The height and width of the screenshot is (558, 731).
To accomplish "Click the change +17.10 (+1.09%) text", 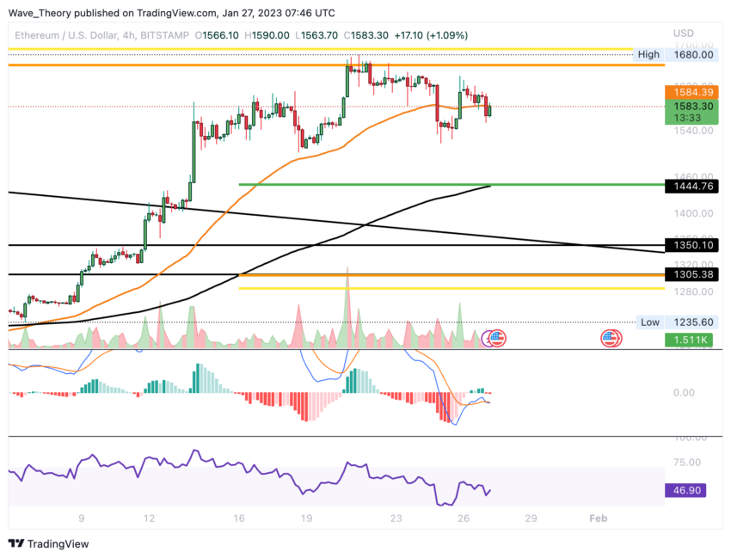I will tap(431, 35).
